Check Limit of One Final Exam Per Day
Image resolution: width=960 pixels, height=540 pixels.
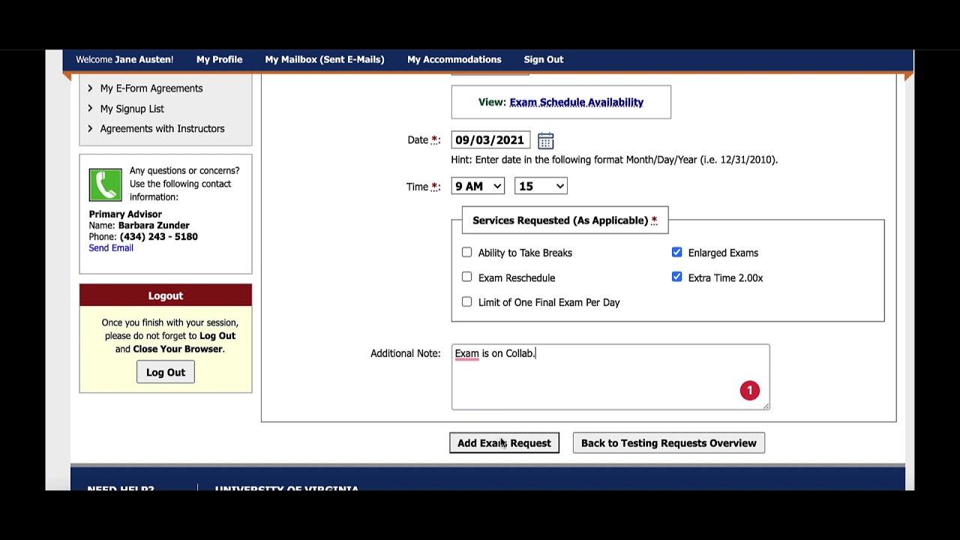click(466, 302)
